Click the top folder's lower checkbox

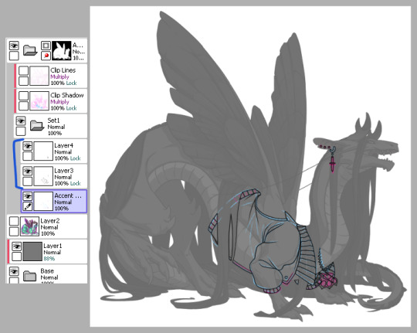14,56
